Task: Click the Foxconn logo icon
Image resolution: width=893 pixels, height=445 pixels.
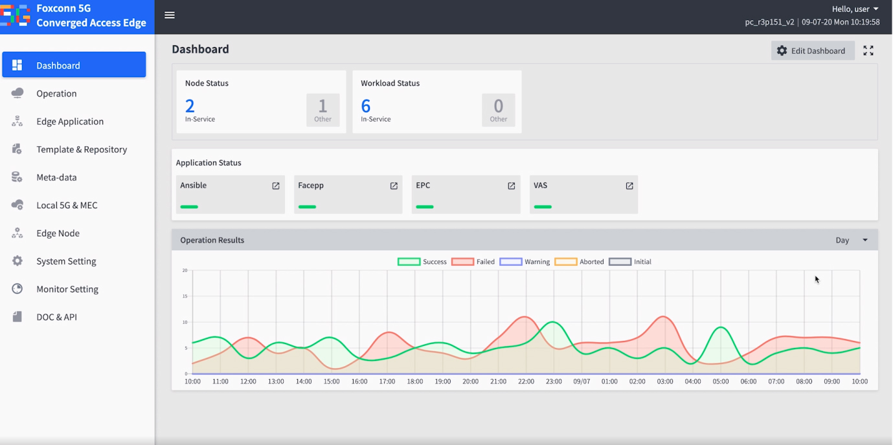Action: tap(15, 15)
